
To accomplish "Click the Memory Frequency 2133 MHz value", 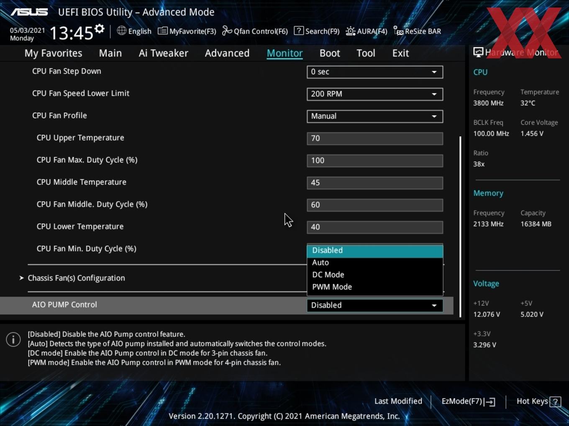I will [x=488, y=224].
